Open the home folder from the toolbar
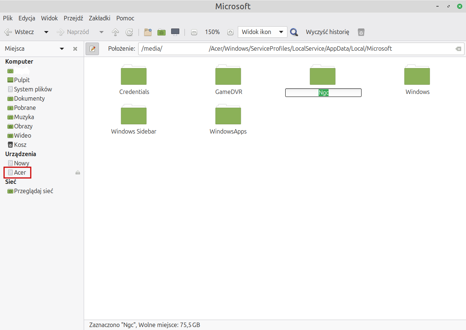This screenshot has height=330, width=466. pyautogui.click(x=162, y=32)
